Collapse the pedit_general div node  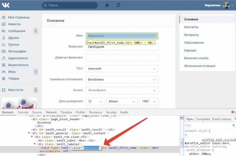[29, 133]
